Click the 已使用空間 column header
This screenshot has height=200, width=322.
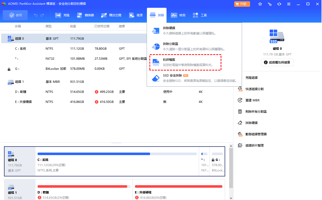(102, 26)
